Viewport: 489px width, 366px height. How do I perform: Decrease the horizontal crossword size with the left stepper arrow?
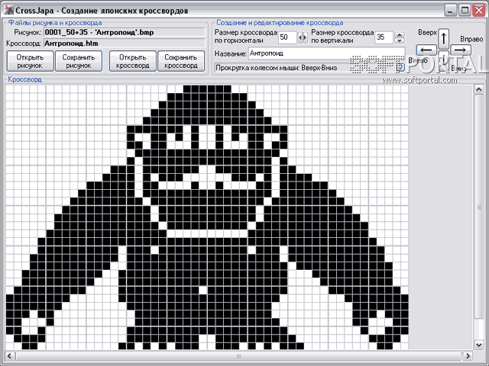coord(300,37)
